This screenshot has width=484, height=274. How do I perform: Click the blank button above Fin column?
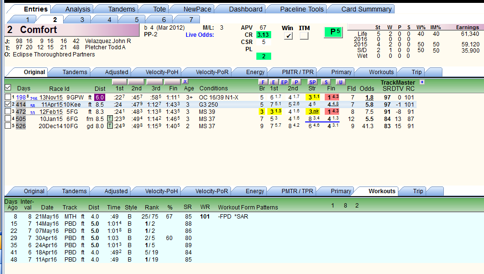coord(172,82)
